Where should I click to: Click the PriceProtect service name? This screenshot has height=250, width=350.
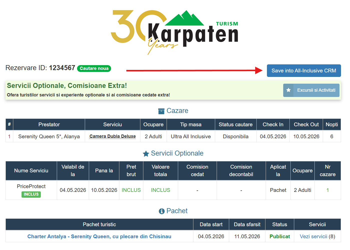[31, 186]
